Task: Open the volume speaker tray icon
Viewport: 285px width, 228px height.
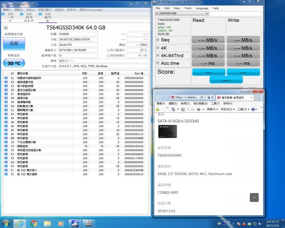Action: (260, 224)
